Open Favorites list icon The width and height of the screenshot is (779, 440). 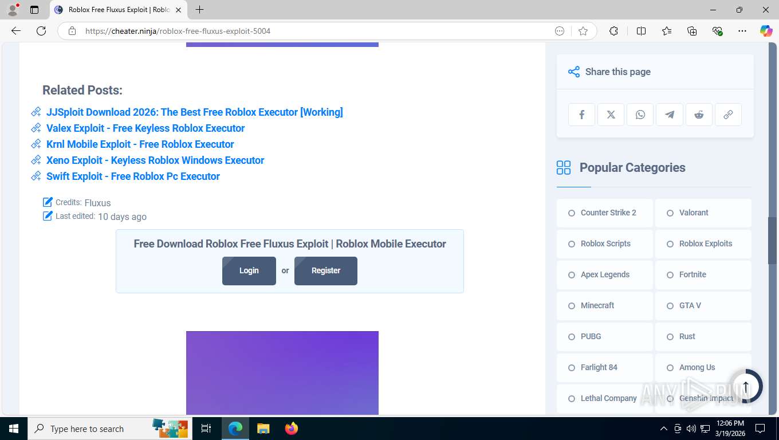667,31
